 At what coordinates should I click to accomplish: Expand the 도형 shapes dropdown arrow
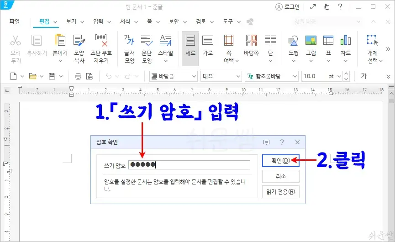click(x=293, y=61)
